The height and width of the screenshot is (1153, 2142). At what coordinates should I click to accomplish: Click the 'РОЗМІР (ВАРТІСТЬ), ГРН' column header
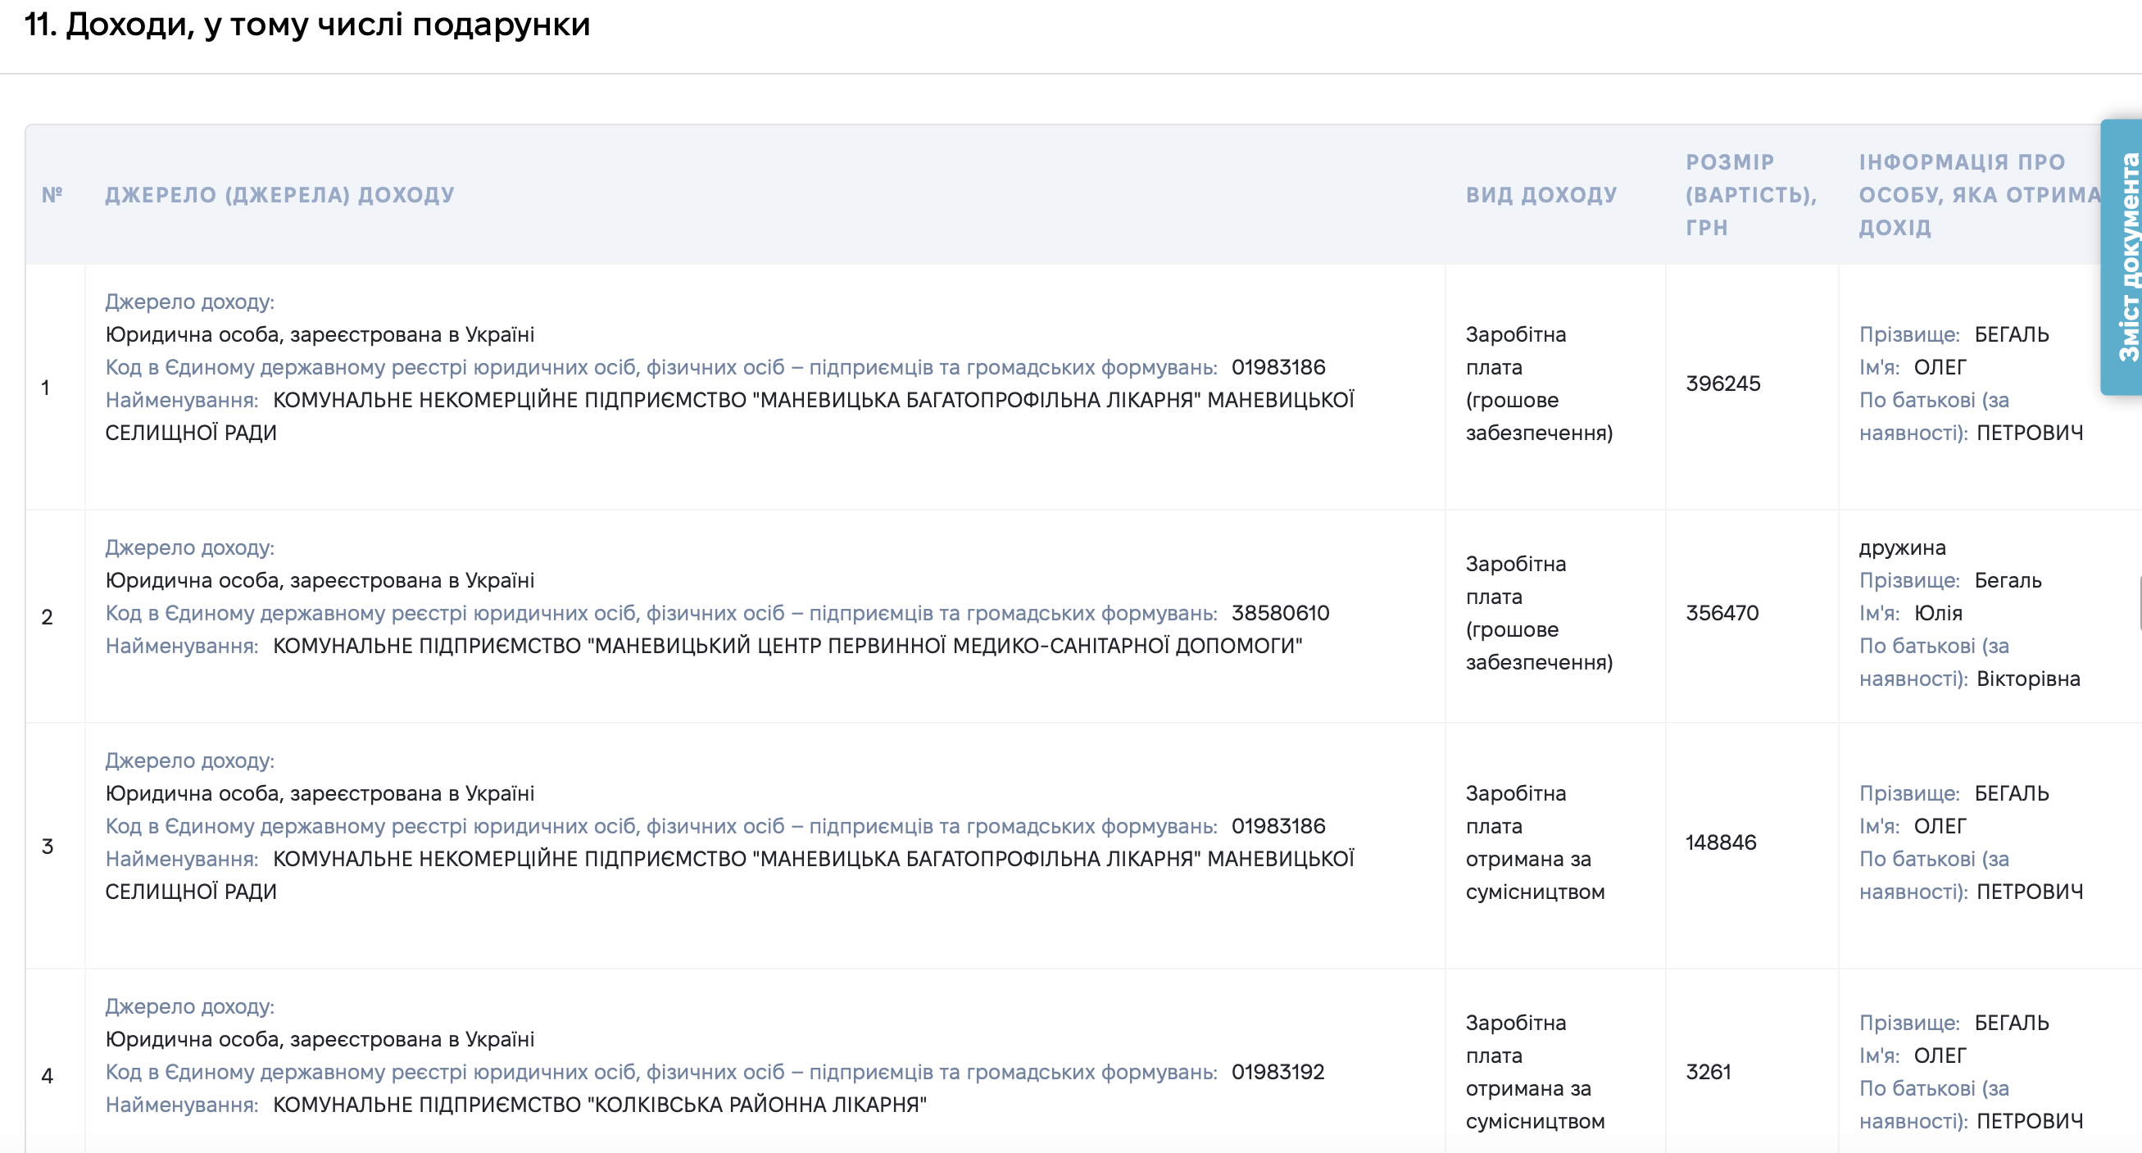tap(1750, 194)
